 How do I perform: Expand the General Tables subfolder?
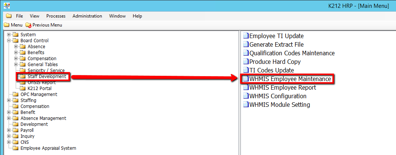point(16,65)
